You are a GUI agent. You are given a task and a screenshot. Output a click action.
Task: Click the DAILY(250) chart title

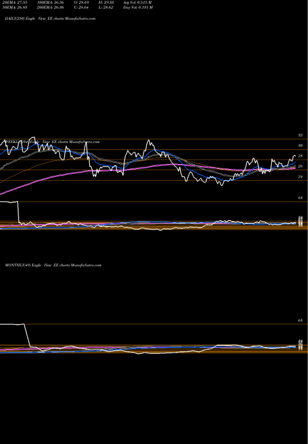click(50, 18)
